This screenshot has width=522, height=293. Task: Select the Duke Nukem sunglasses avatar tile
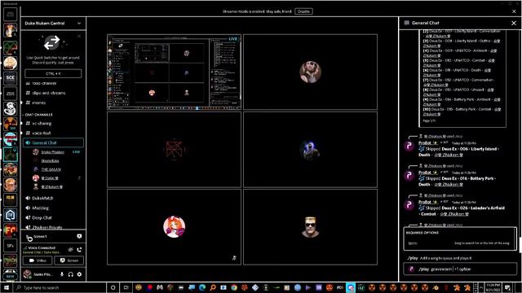[x=310, y=227]
